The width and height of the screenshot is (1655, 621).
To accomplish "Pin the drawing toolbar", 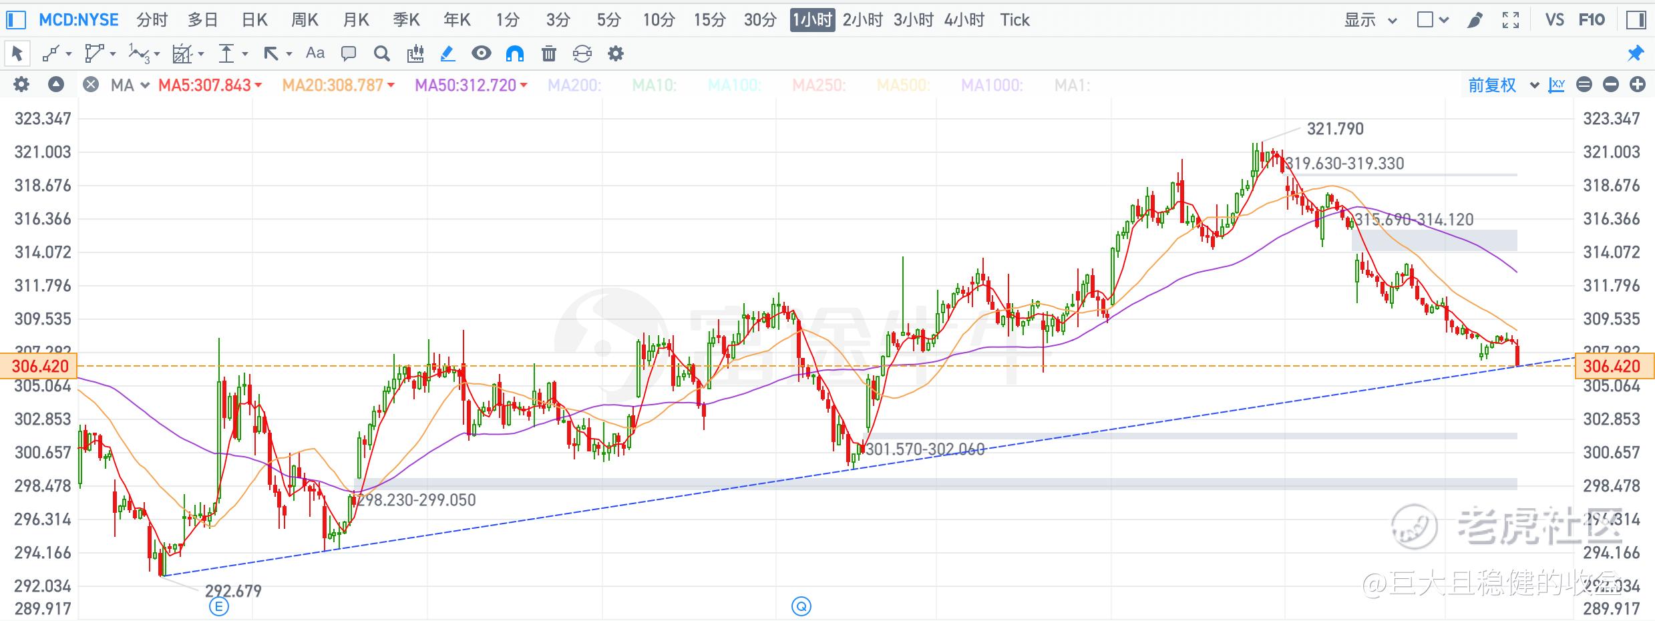I will point(1635,53).
